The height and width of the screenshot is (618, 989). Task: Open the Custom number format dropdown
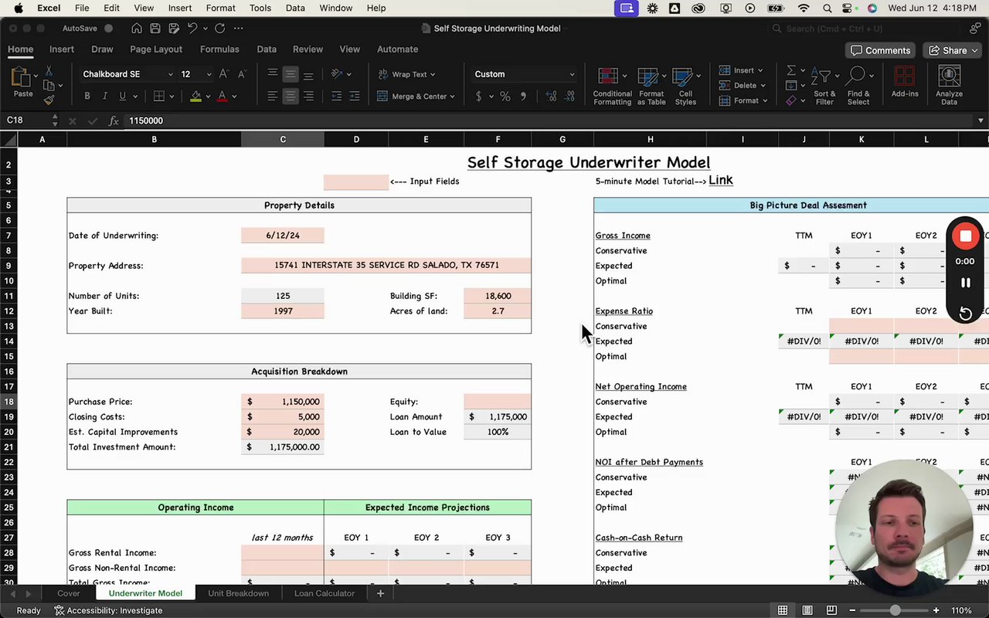pos(572,74)
